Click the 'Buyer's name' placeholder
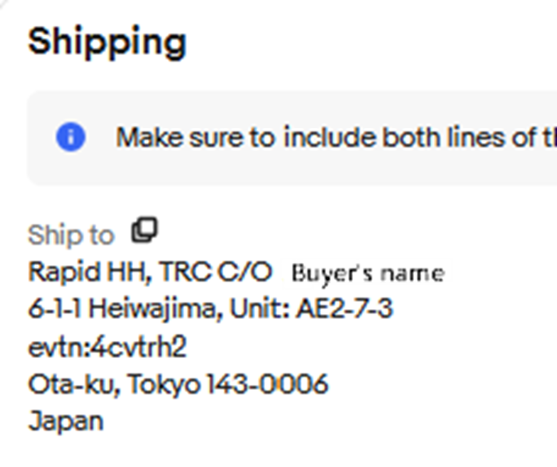This screenshot has height=467, width=557. click(368, 273)
